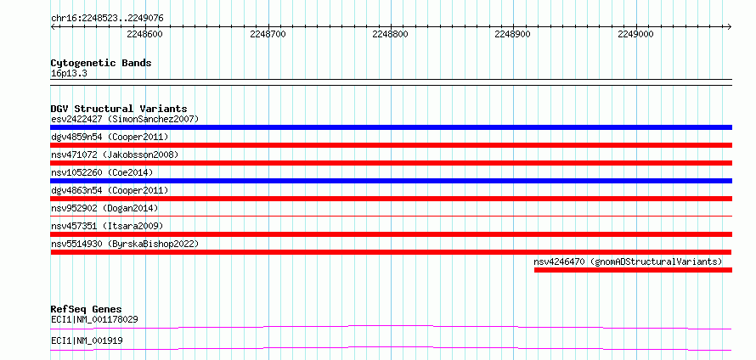Click the red bar below nsv5514930
Screen dimensions: 756x360
391,252
